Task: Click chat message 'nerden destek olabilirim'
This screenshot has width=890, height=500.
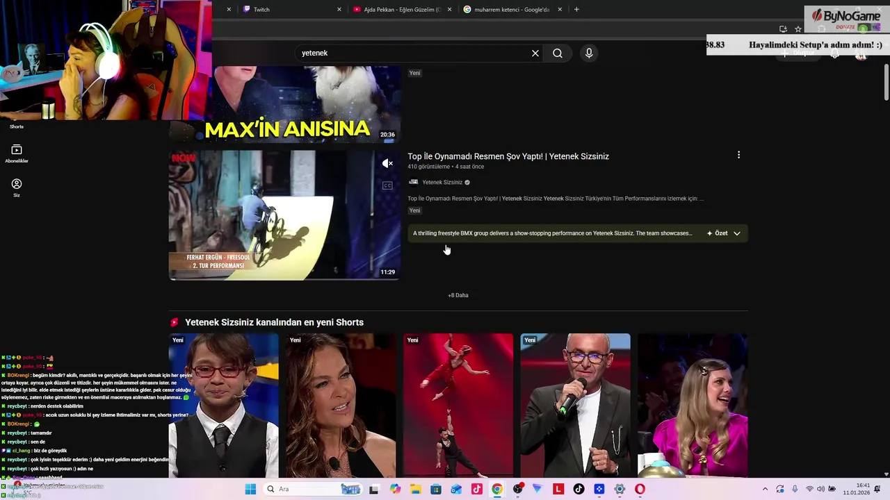Action: [56, 406]
